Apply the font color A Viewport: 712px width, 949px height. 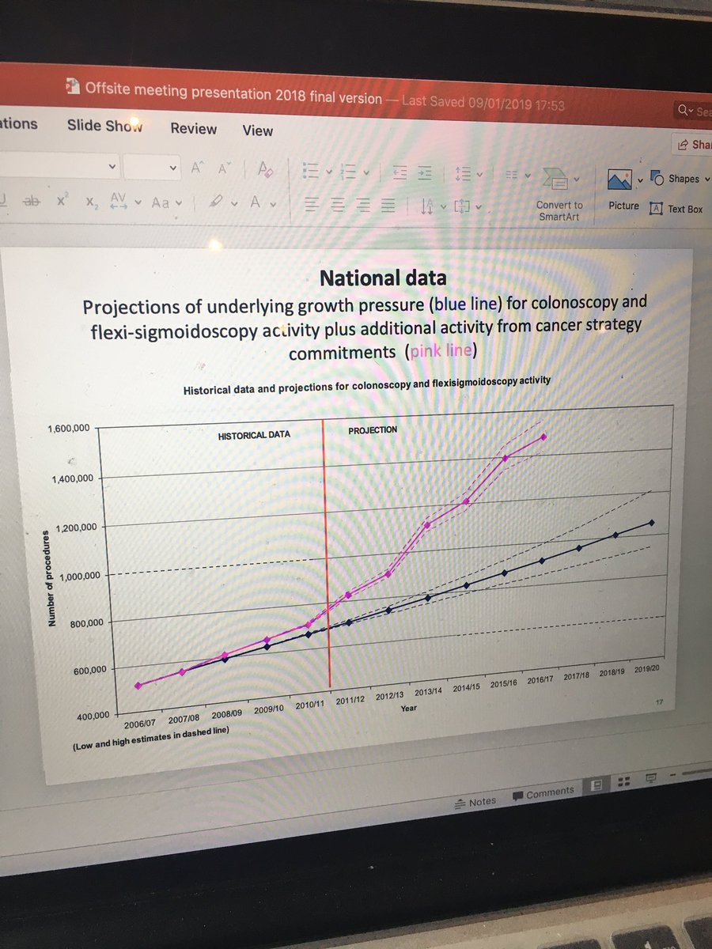point(256,202)
